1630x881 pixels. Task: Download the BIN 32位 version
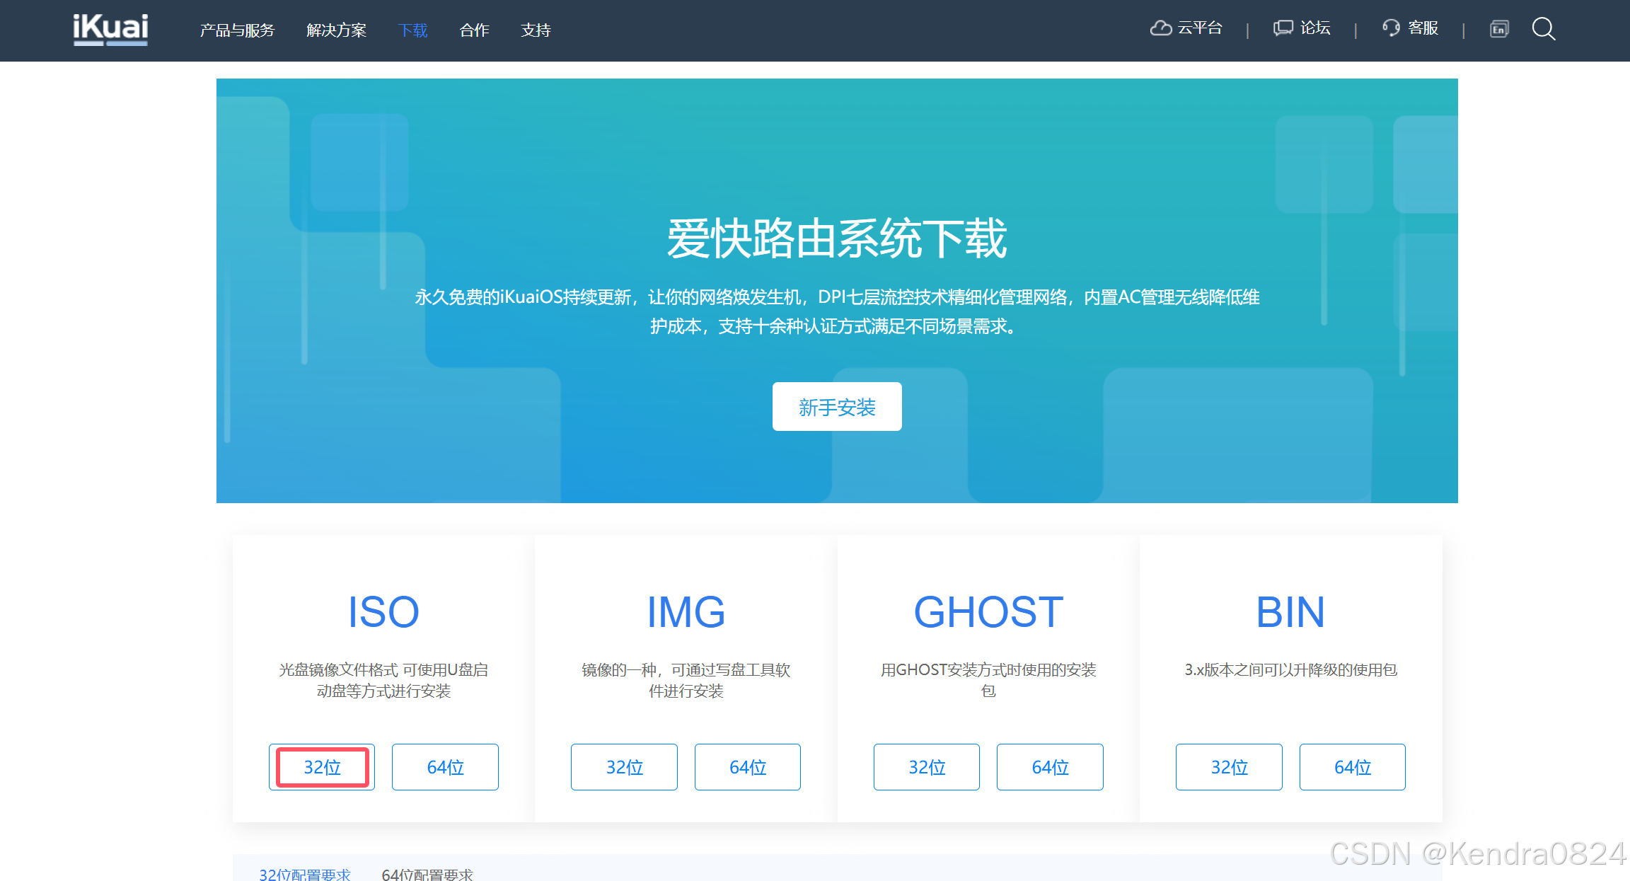pos(1229,767)
